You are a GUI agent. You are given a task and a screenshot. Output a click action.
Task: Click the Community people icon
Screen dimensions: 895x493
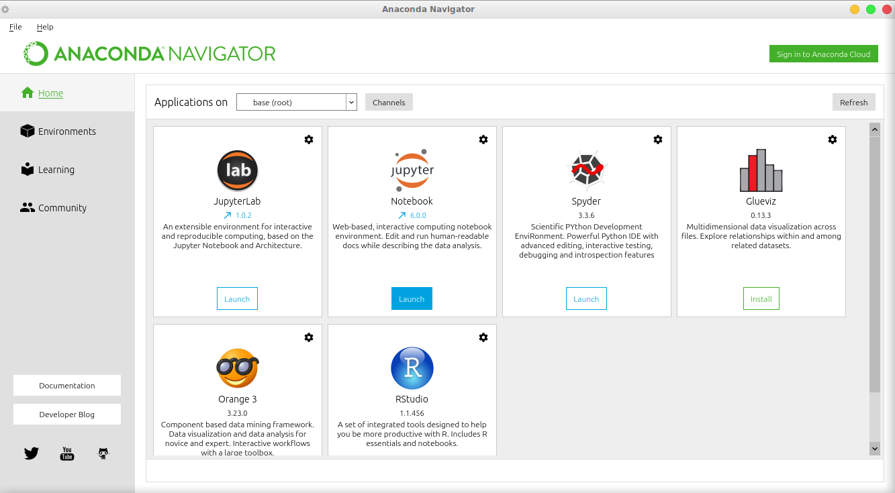click(28, 207)
